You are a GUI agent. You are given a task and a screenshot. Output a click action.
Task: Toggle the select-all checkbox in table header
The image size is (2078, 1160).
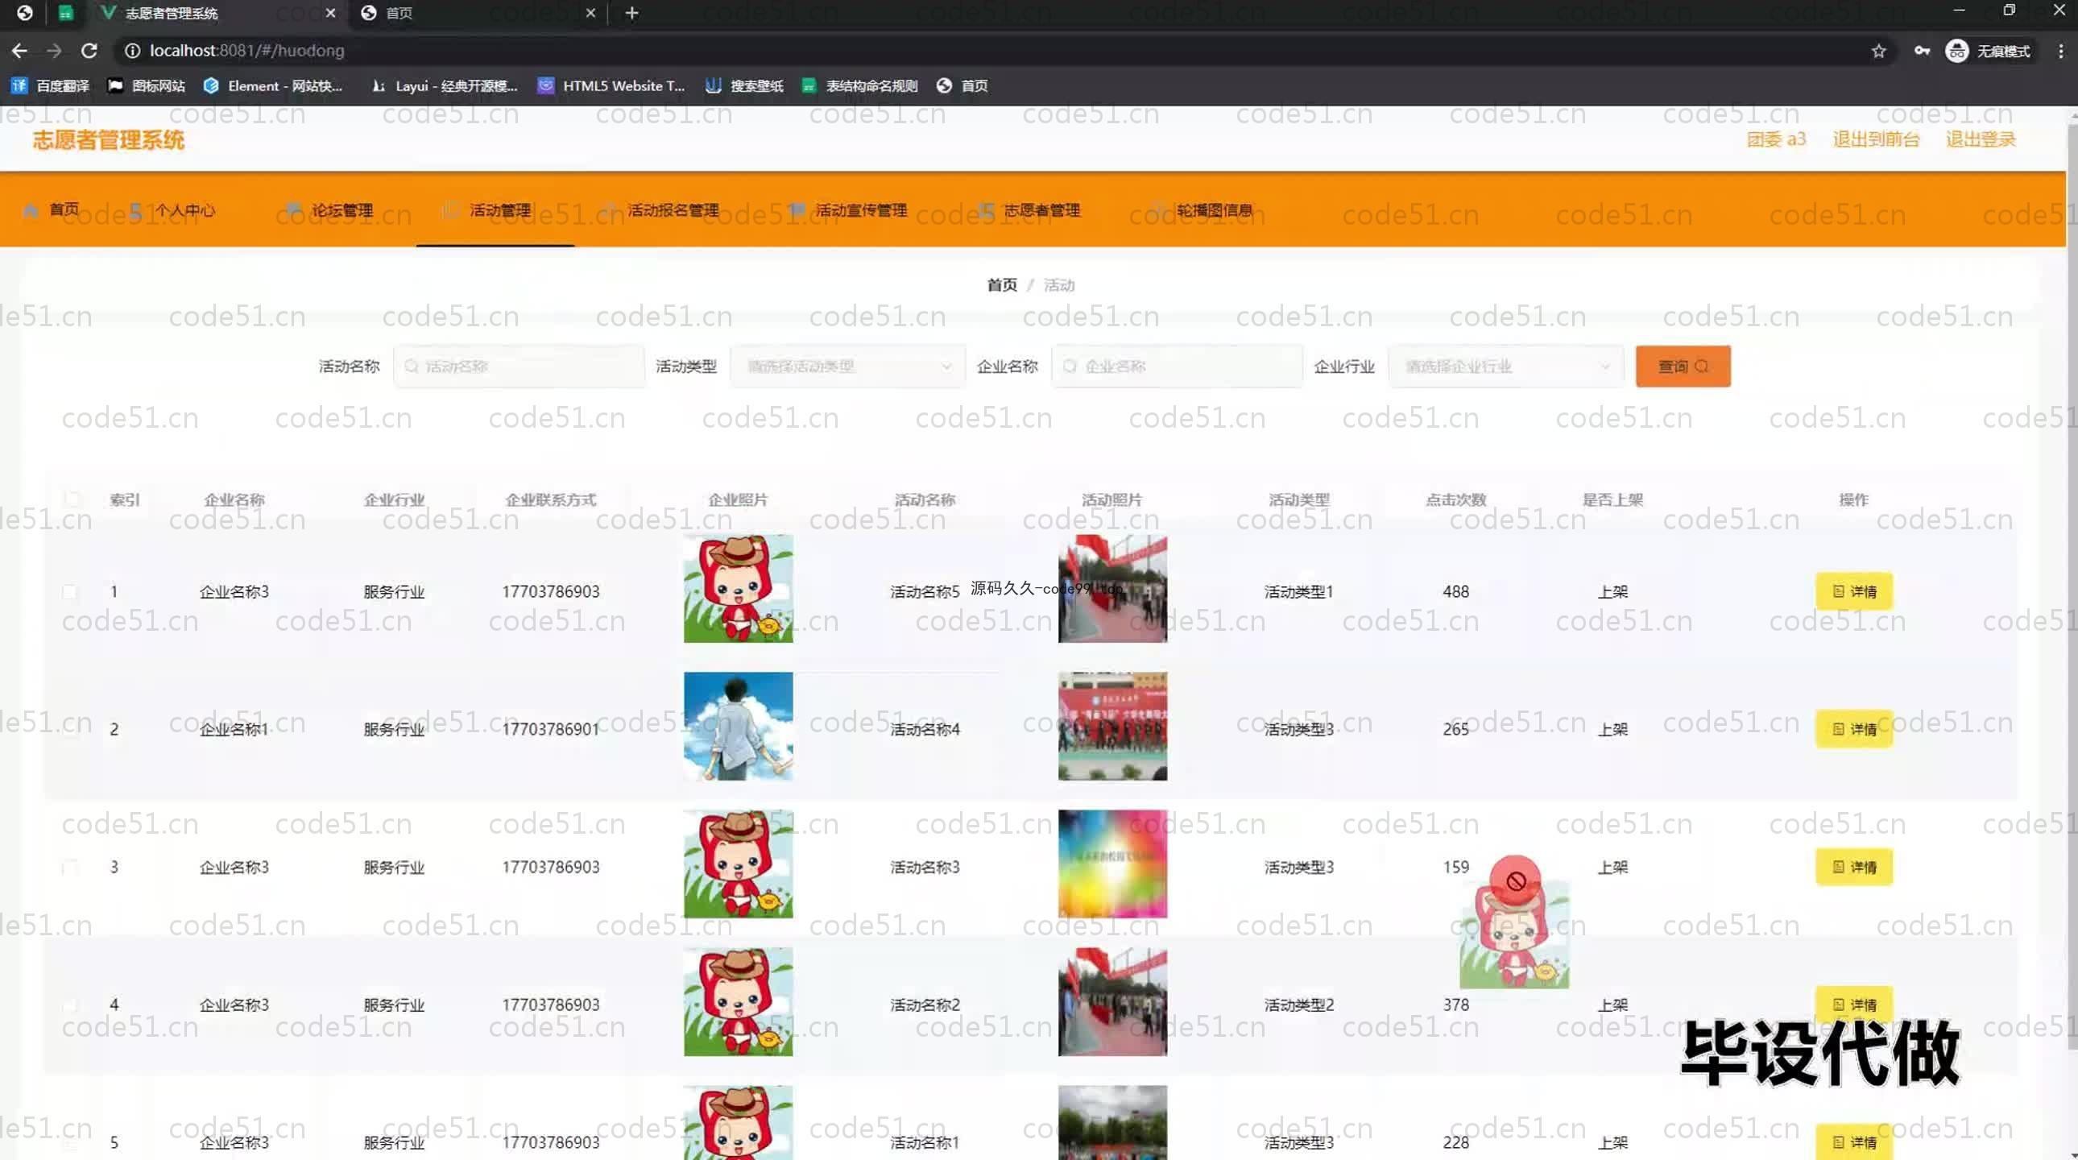(71, 499)
